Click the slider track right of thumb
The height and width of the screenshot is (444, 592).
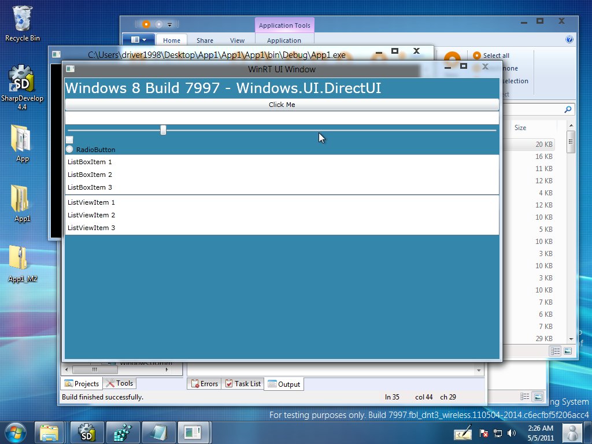(x=331, y=130)
